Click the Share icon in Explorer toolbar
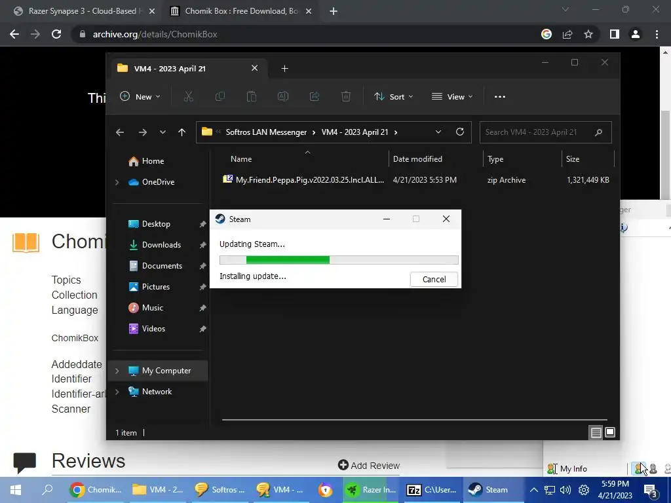 coord(315,97)
